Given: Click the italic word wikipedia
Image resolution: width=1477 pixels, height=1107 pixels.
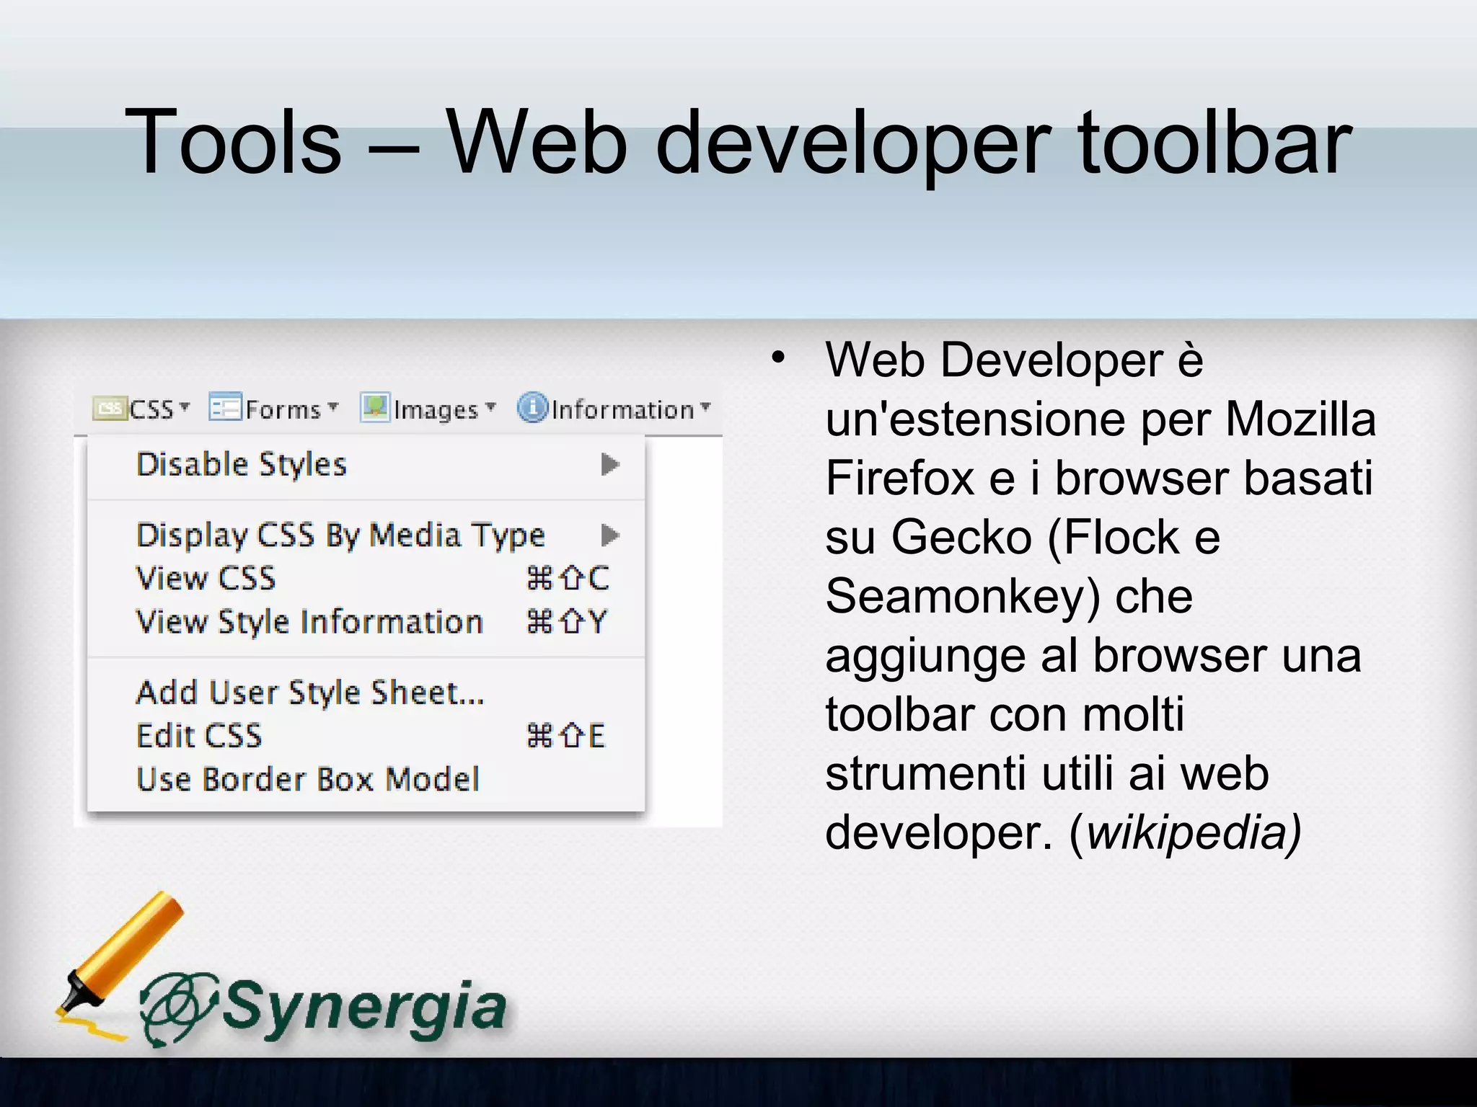Looking at the screenshot, I should pos(1187,833).
